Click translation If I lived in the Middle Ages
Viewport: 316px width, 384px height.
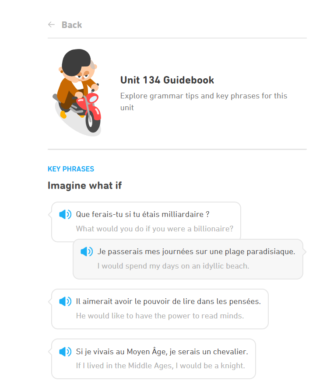160,366
